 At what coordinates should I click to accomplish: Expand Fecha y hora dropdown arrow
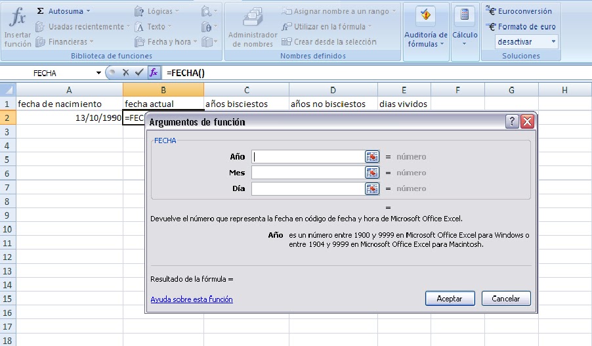(x=195, y=41)
